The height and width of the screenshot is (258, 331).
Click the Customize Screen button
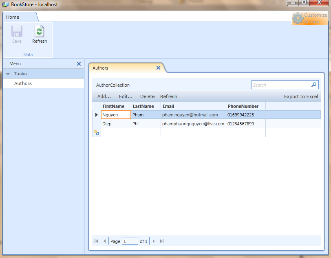[310, 18]
